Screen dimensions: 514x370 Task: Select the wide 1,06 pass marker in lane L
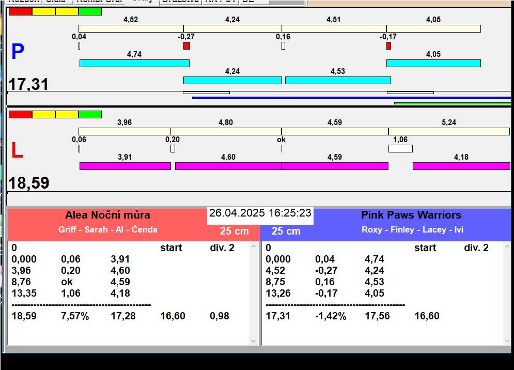point(400,149)
